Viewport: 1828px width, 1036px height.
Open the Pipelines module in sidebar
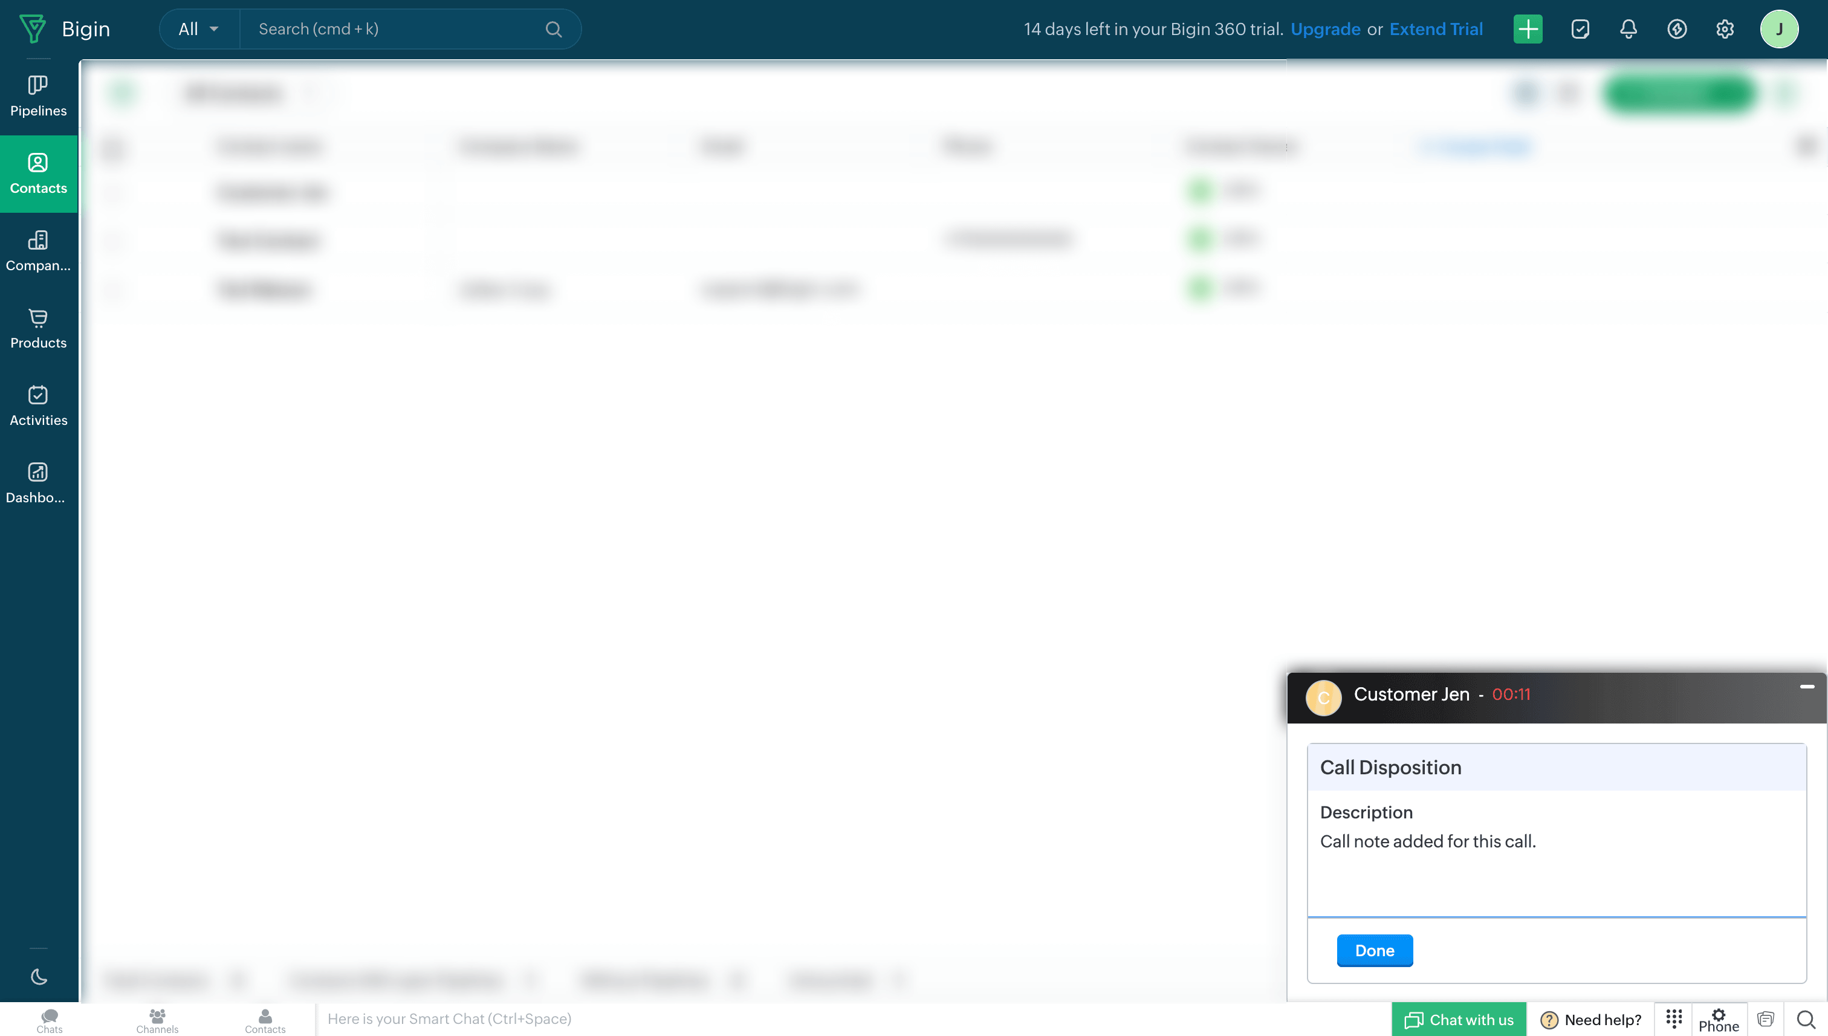click(x=39, y=97)
